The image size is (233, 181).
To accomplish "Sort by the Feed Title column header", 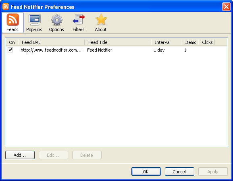I will point(118,42).
